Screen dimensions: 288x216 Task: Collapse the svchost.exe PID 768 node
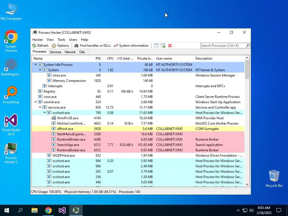[45, 112]
